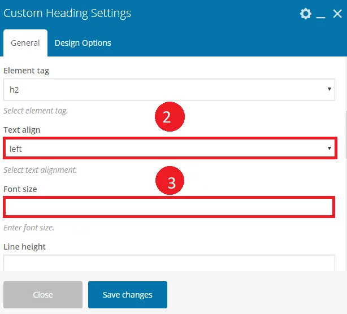Click the Save changes button

coord(128,295)
